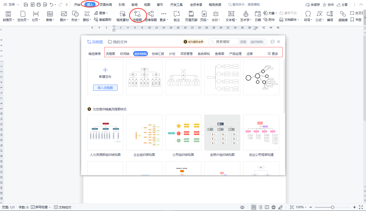Click 导入流程图 import button
366x211 pixels.
(x=105, y=88)
